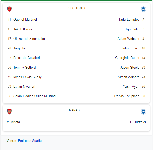Click Oleksandr Zinchenko in the substitutes list
153x150 pixels.
pyautogui.click(x=29, y=39)
